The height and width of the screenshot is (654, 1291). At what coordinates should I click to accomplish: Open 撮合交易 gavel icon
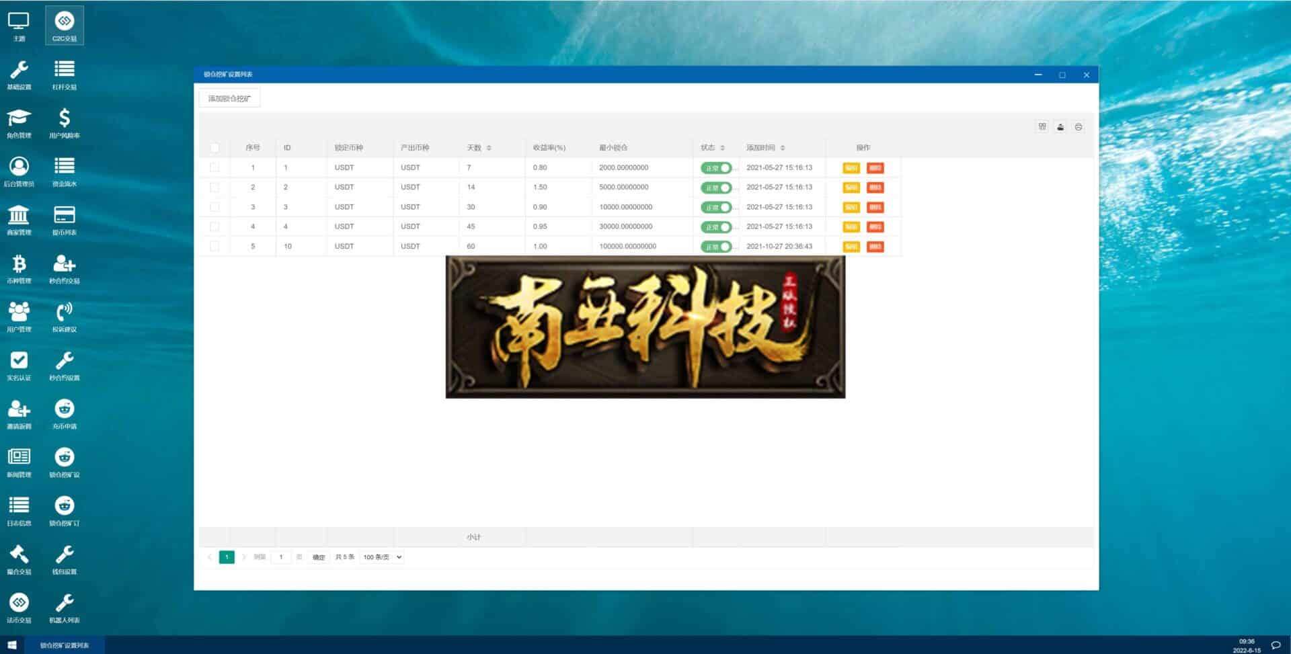[19, 559]
